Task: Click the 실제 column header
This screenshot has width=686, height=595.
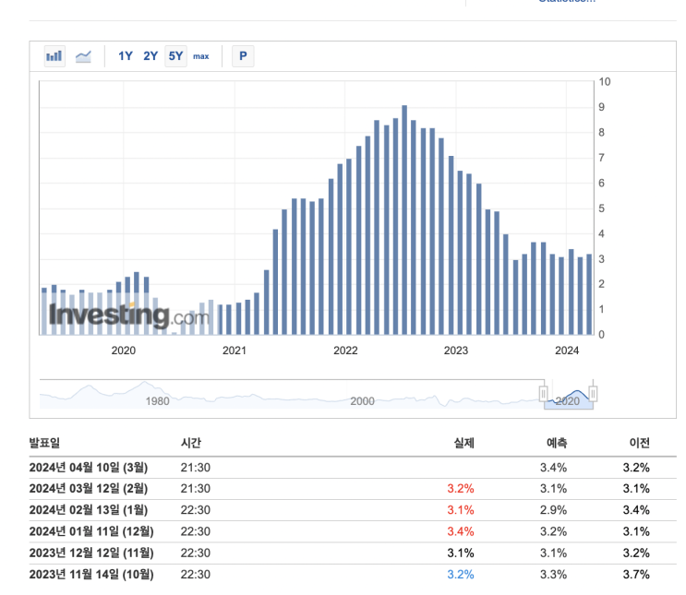Action: coord(464,443)
